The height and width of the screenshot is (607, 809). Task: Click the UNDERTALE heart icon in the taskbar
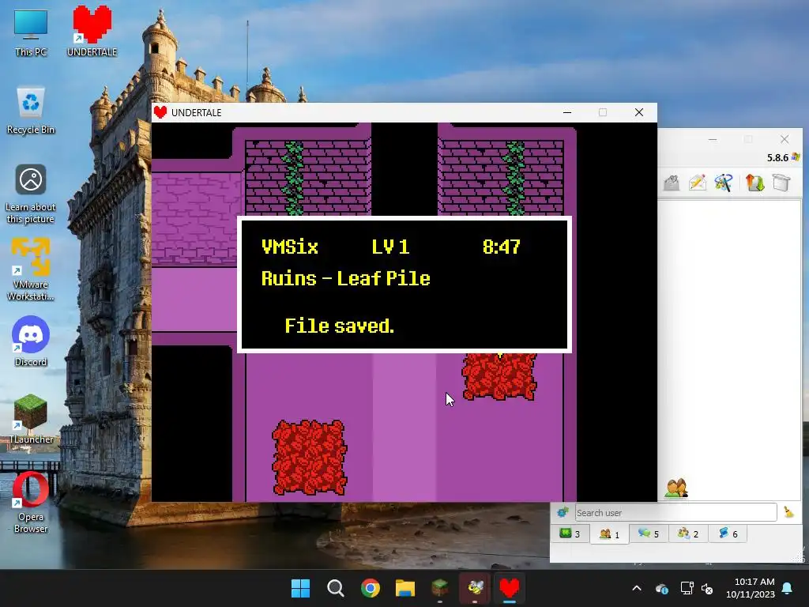510,588
